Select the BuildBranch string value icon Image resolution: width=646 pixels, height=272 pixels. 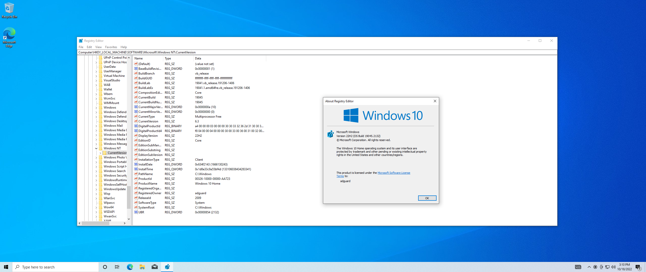(136, 73)
